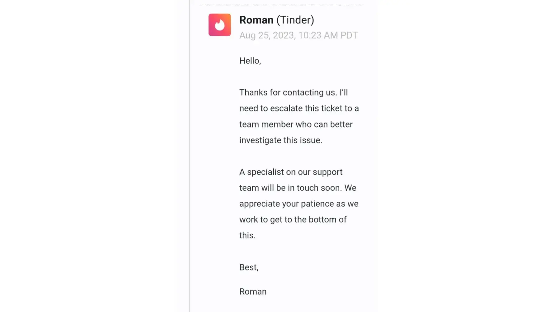
Task: Click the Roman signature at the message bottom
Action: [x=253, y=292]
